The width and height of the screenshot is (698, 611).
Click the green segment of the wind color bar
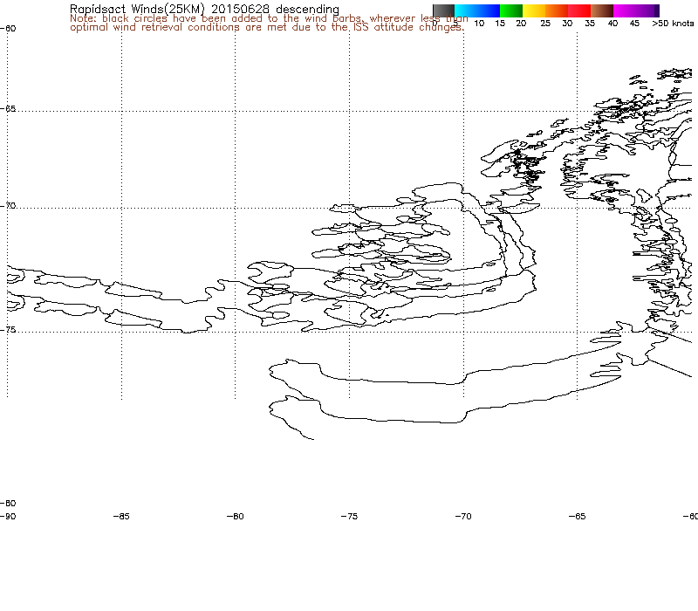(511, 10)
